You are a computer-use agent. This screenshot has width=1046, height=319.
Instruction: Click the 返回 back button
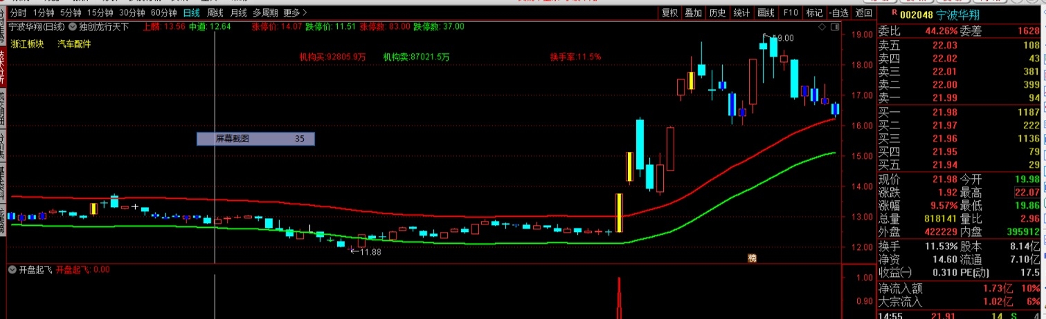[863, 12]
